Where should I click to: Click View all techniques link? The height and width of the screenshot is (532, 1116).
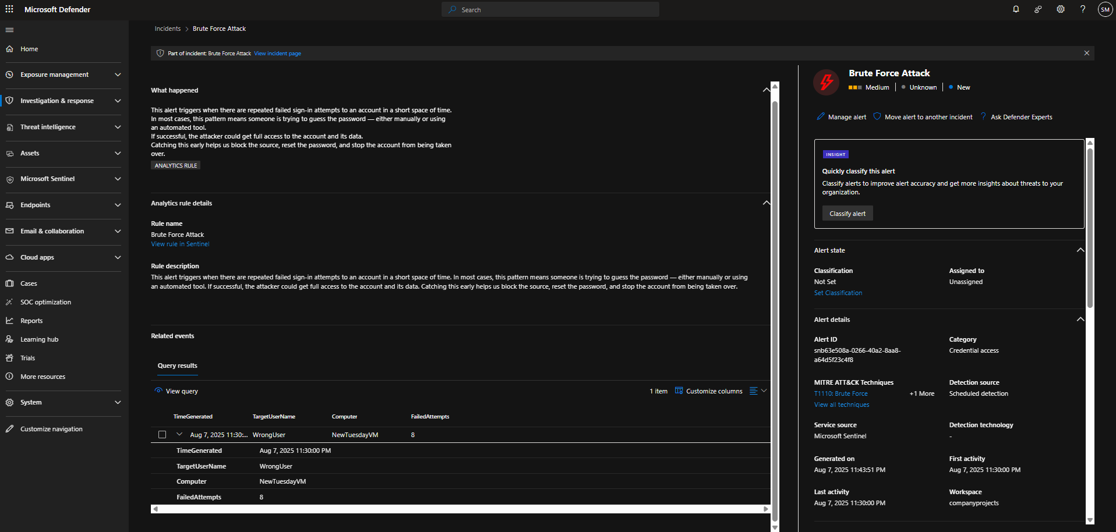pyautogui.click(x=842, y=405)
